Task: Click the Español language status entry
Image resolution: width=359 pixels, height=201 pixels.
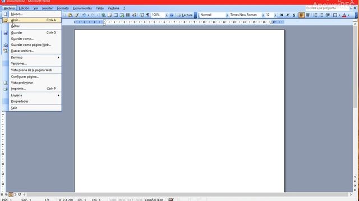Action: 154,200
